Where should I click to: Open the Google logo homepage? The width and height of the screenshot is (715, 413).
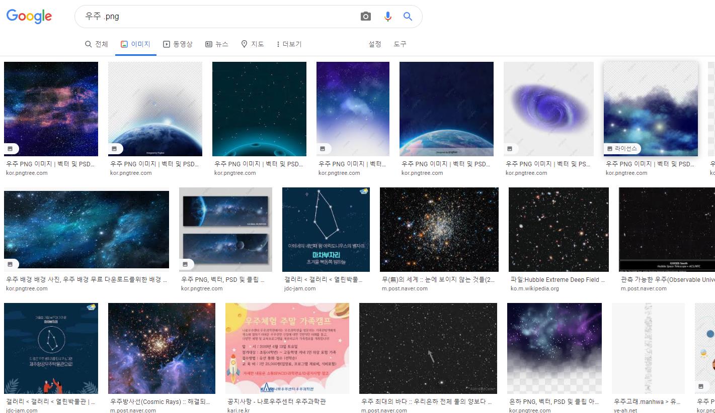tap(29, 16)
